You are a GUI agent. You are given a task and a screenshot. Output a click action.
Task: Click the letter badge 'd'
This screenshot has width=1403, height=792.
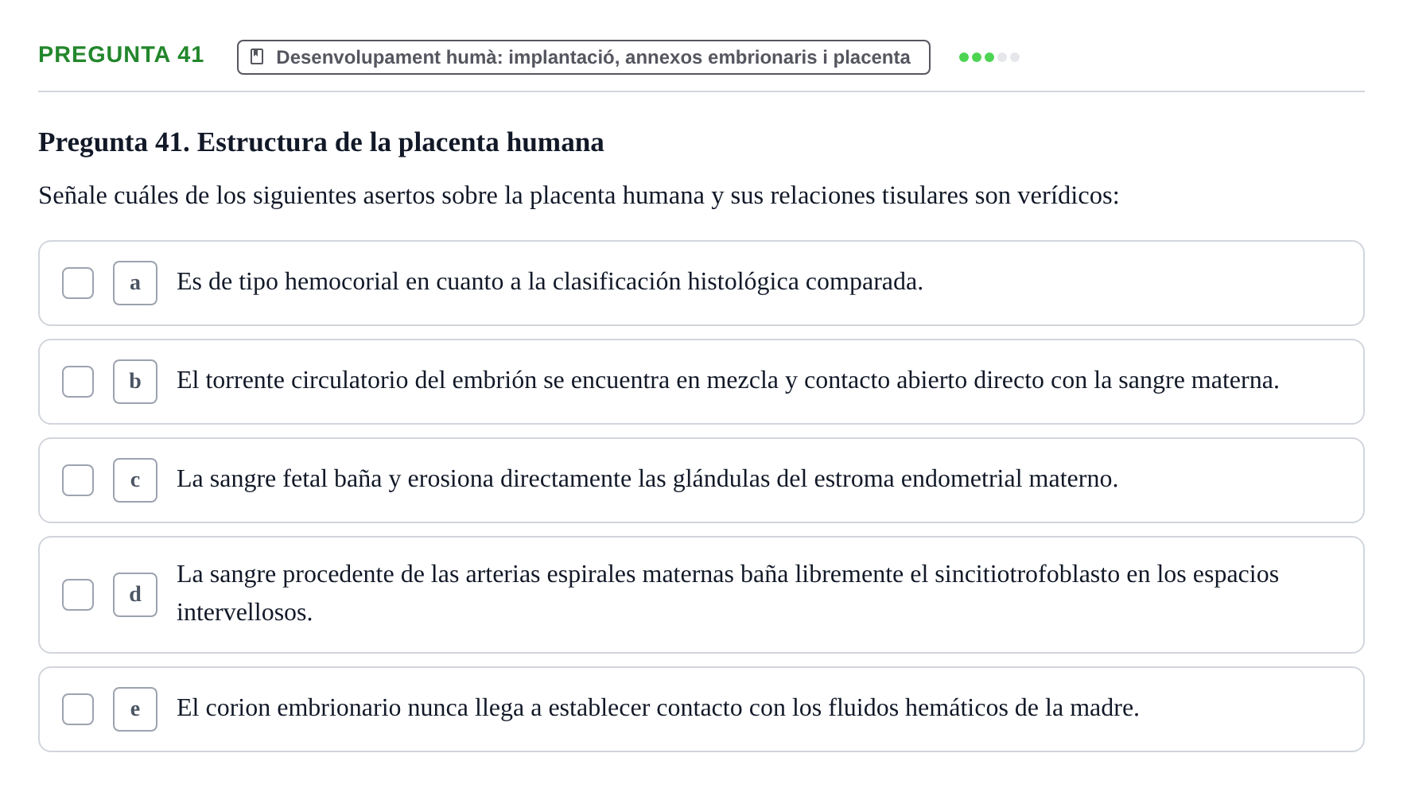(135, 595)
